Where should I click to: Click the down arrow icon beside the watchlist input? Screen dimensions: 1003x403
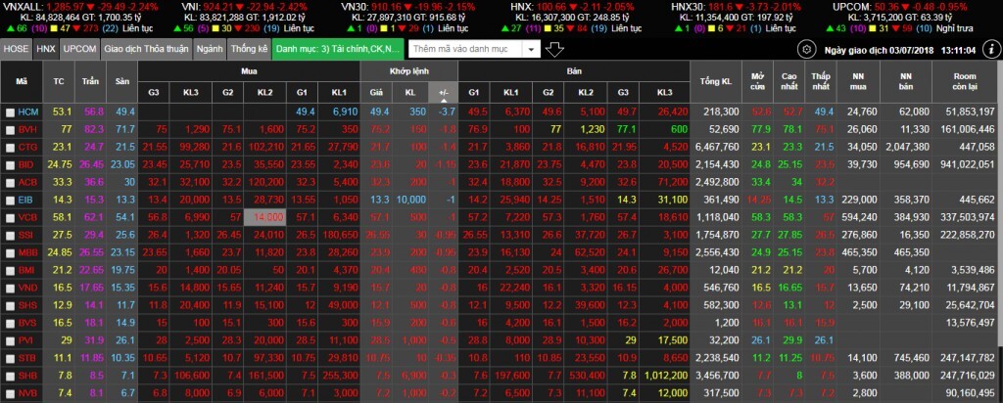click(554, 49)
